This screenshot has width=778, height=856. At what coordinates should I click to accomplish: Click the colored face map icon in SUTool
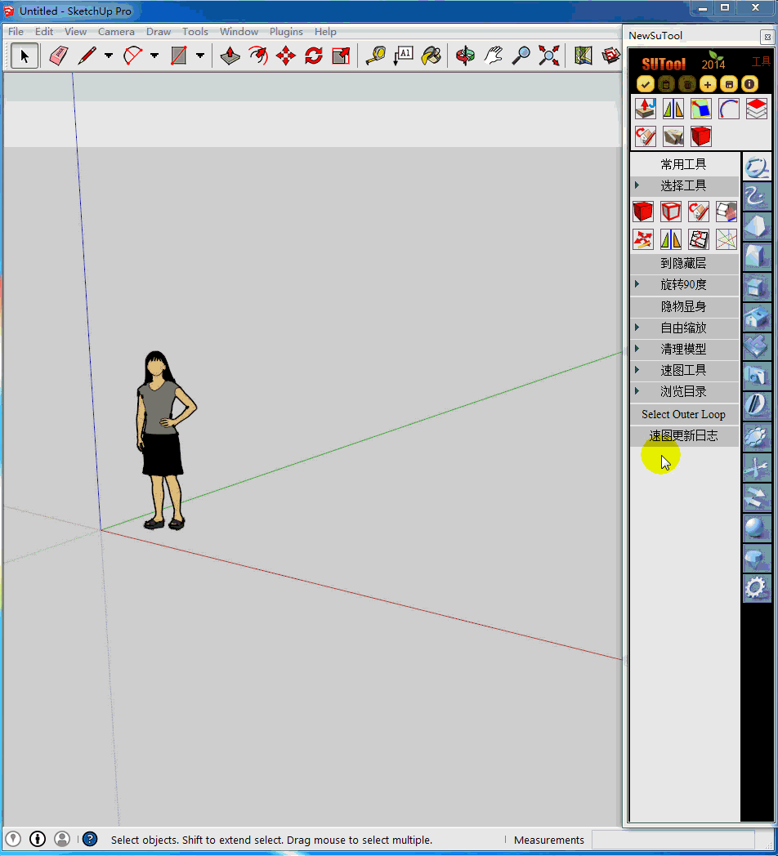coord(701,109)
